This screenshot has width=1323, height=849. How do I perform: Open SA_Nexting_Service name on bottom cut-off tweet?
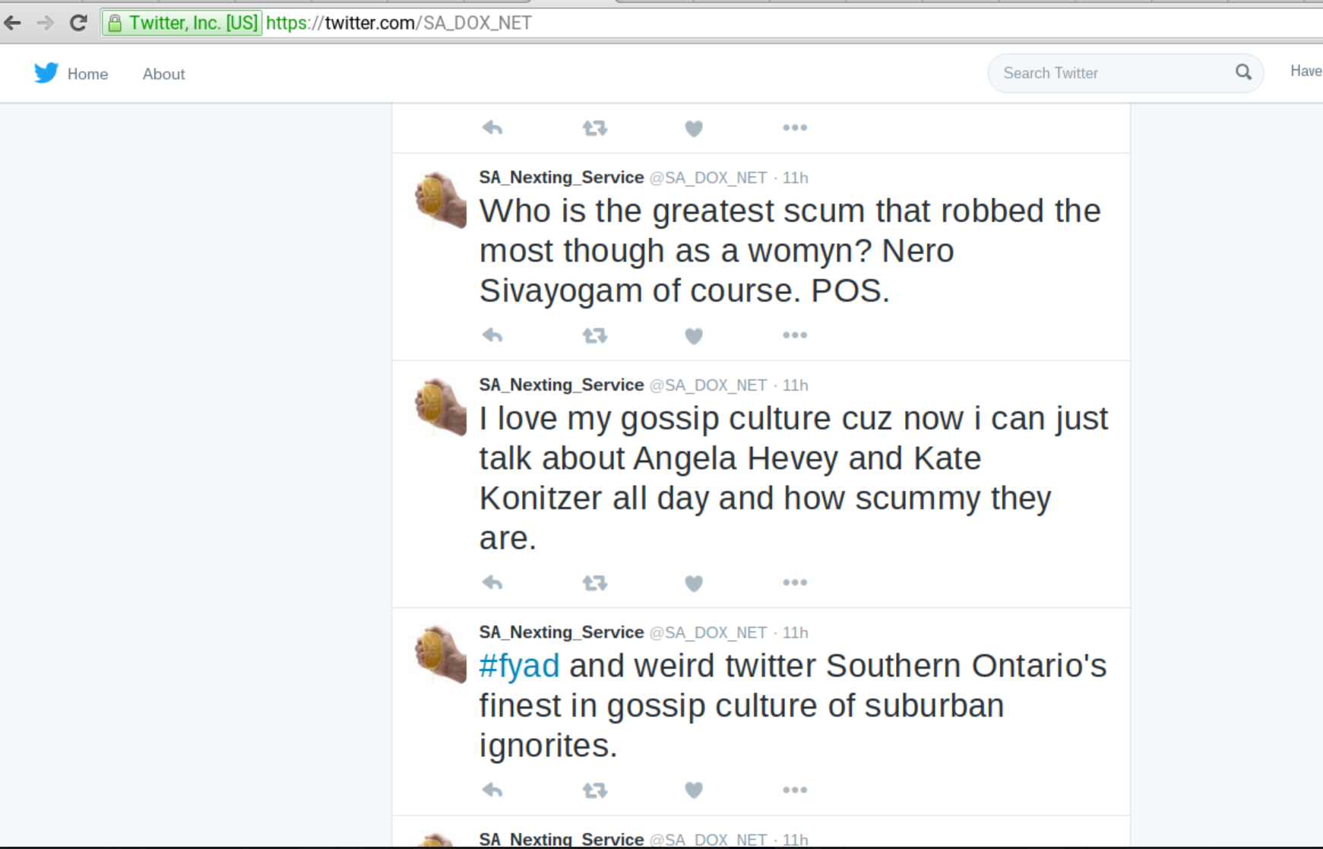coord(562,839)
